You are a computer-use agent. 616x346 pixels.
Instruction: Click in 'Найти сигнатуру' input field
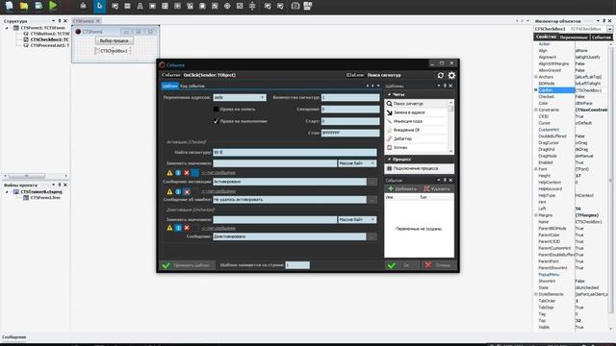pos(295,152)
